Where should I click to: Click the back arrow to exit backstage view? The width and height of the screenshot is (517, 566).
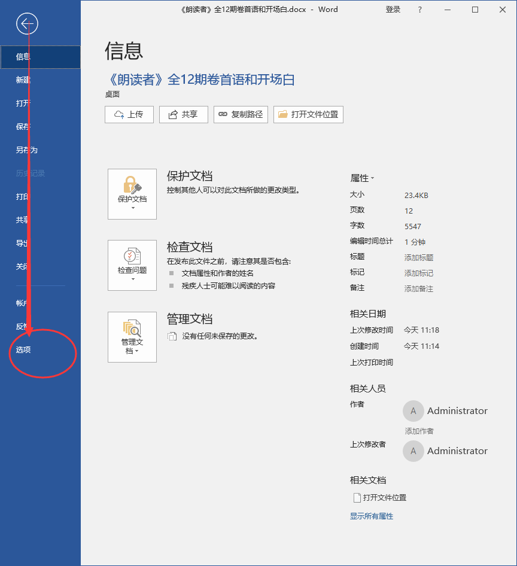[x=26, y=23]
